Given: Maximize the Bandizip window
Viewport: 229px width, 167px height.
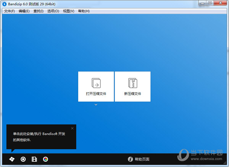Looking at the screenshot, I should [x=210, y=3].
